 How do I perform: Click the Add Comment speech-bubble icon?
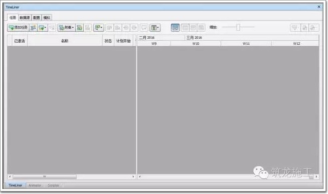[144, 28]
